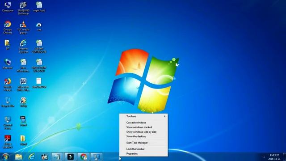This screenshot has width=286, height=161.
Task: Open taskbar Properties from context menu
Action: click(x=143, y=154)
